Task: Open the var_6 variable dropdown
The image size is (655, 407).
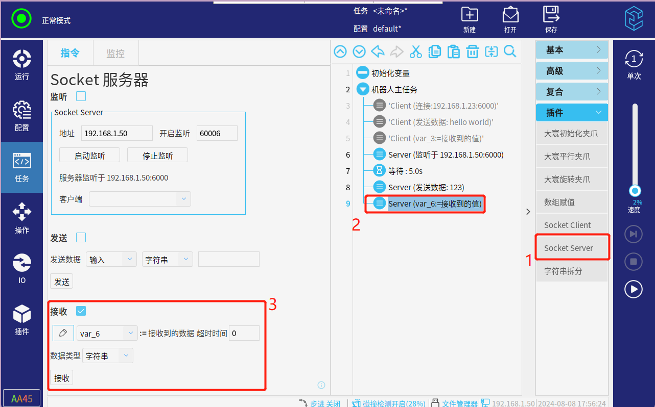Action: coord(107,333)
